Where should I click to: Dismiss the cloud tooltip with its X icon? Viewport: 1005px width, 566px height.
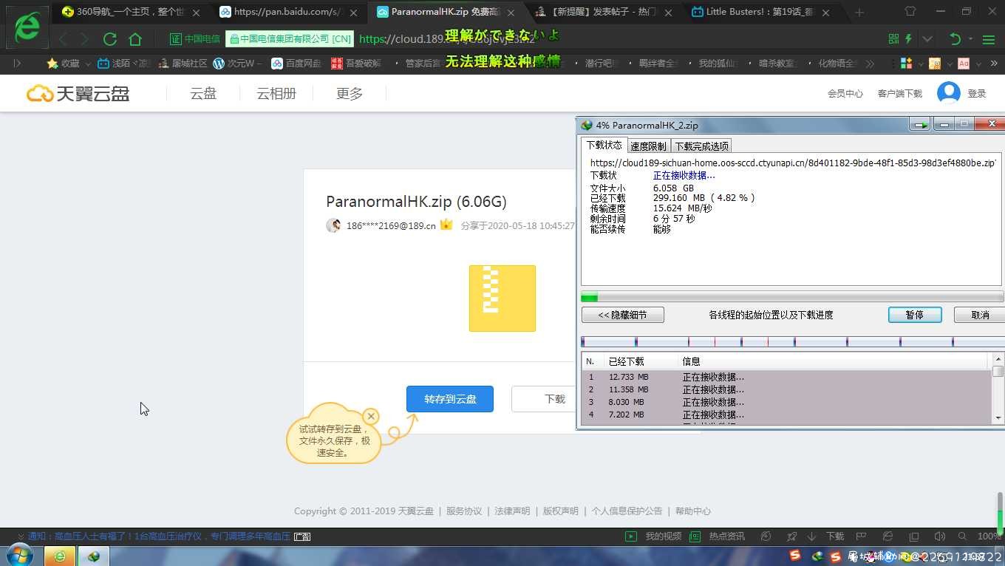click(x=371, y=417)
